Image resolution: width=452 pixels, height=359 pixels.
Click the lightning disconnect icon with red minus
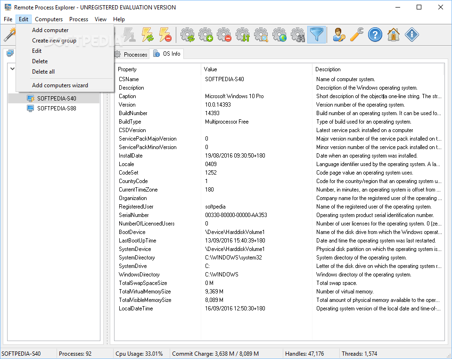click(165, 34)
